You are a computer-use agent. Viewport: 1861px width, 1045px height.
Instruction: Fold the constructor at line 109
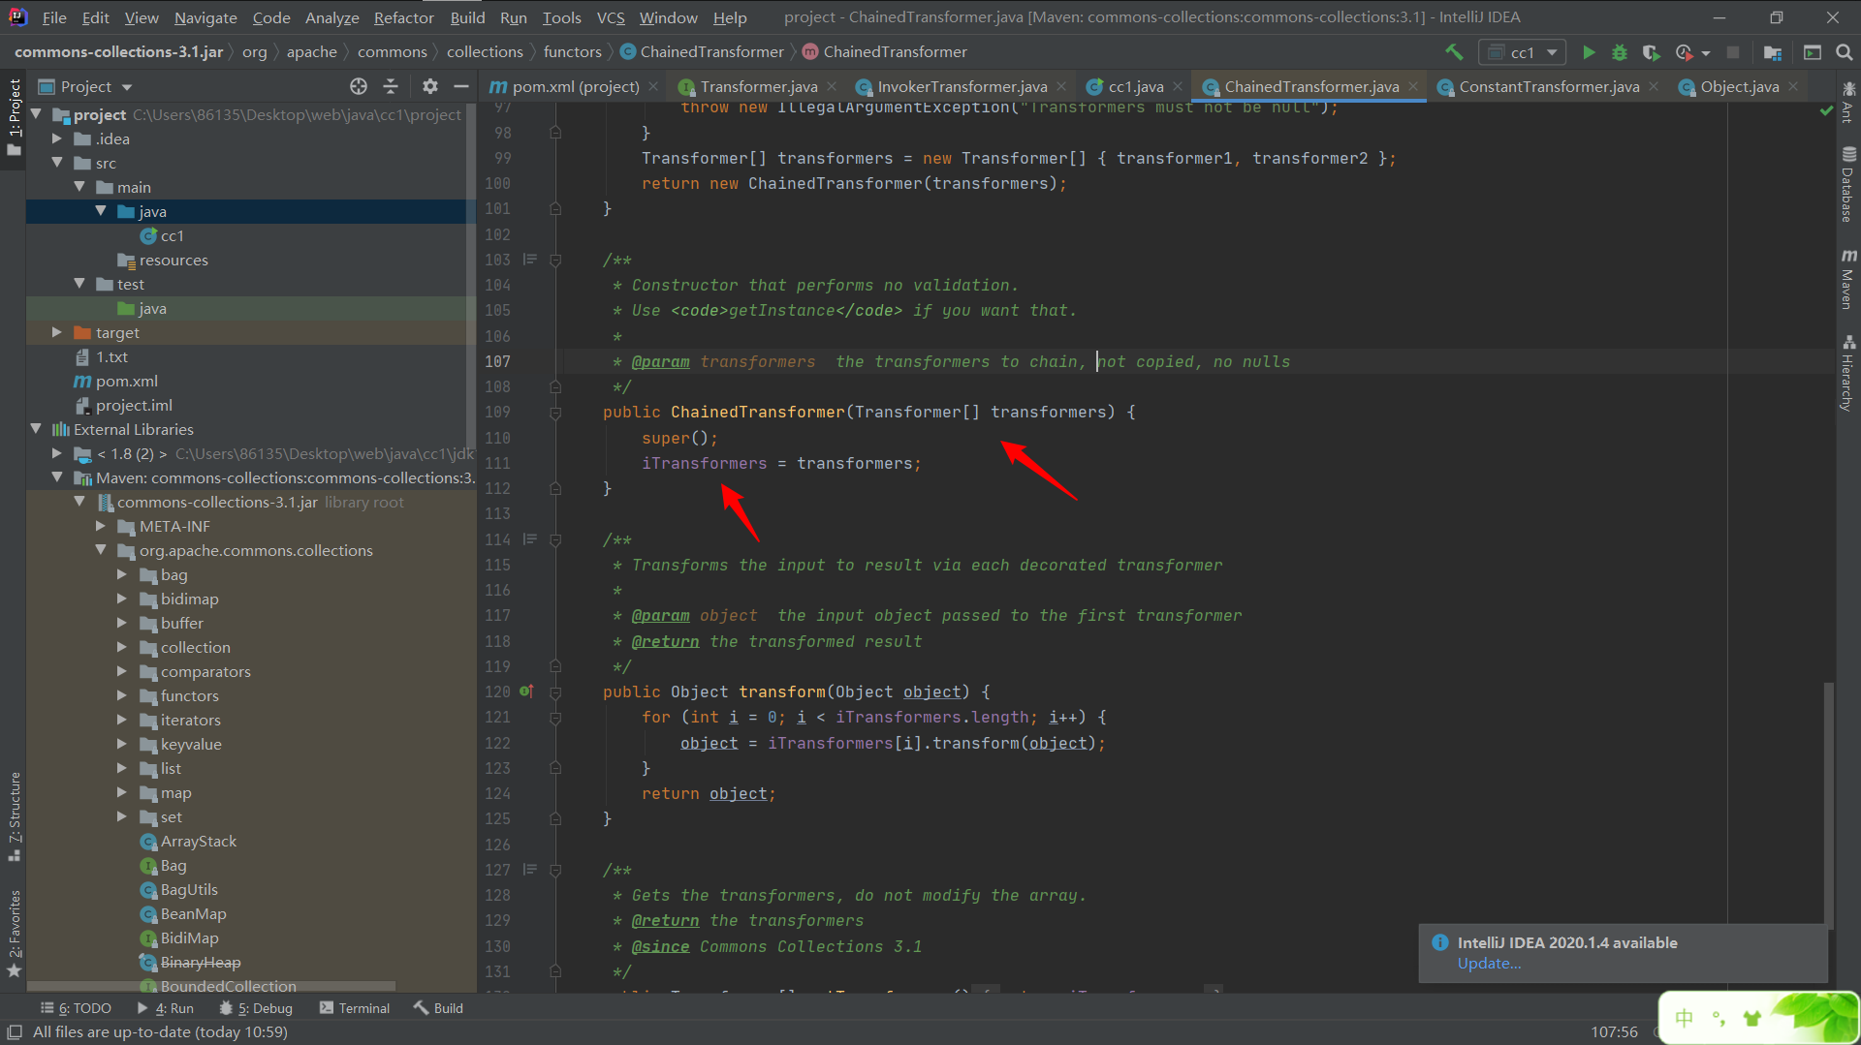(x=555, y=413)
